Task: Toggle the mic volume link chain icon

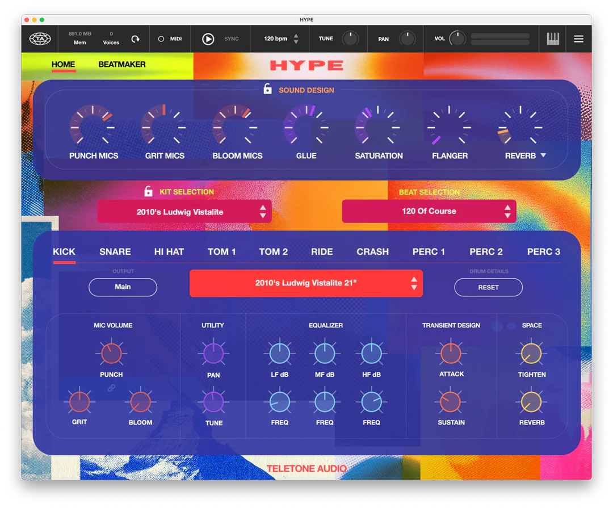Action: (111, 388)
